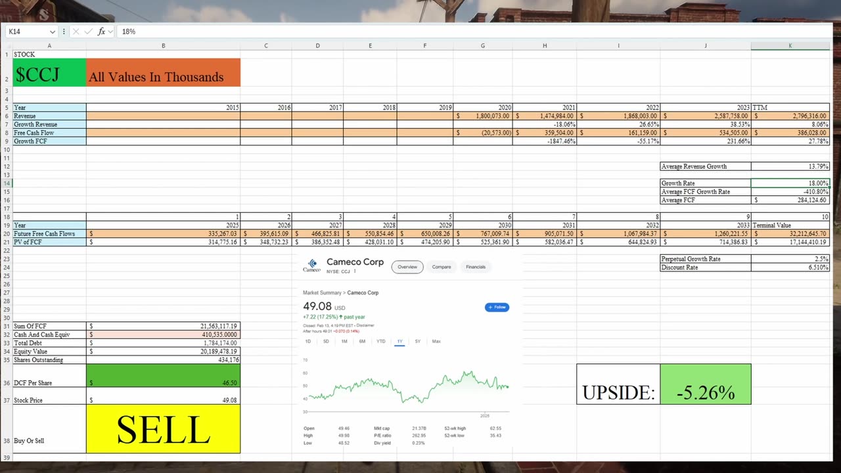Click the formula bar enter checkmark icon
This screenshot has width=841, height=473.
[x=89, y=32]
